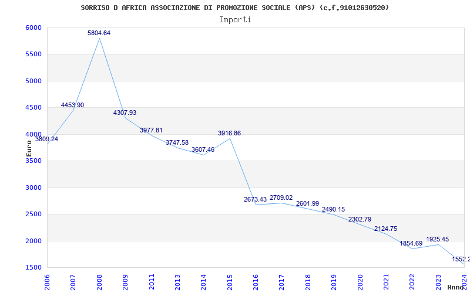
Task: Click the 2009 year label on x-axis
Action: pos(126,282)
